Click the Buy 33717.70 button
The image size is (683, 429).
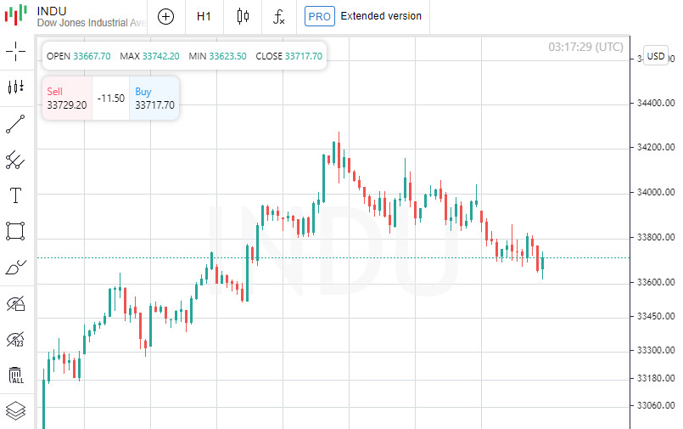(x=154, y=99)
